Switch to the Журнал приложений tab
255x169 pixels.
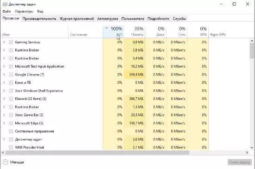click(x=77, y=19)
